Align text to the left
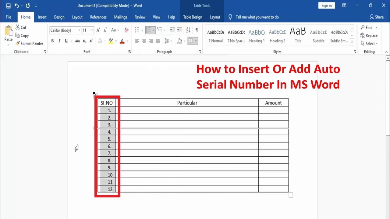 pyautogui.click(x=137, y=41)
